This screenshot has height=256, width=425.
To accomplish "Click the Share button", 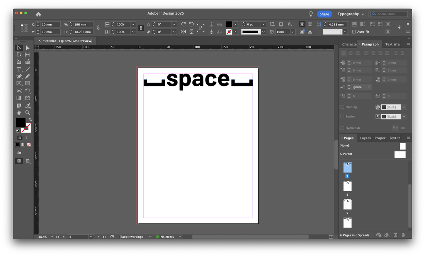I will (324, 14).
